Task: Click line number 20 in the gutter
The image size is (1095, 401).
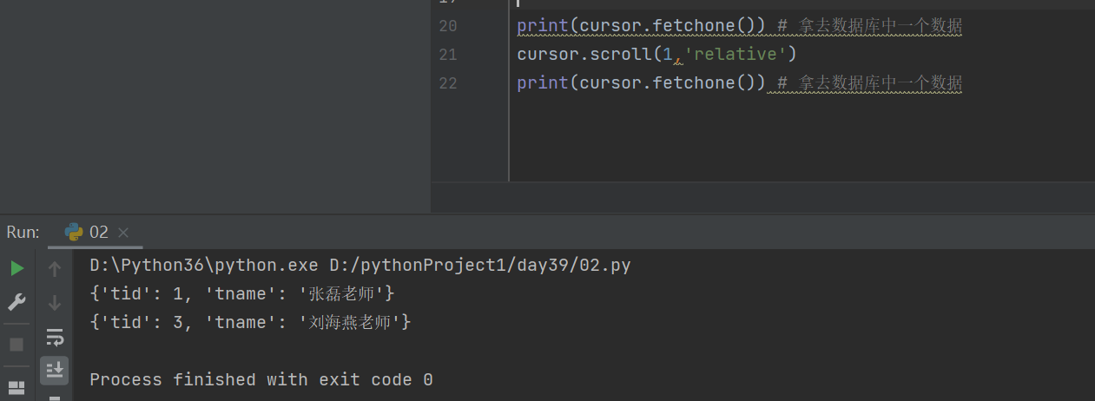Action: [448, 26]
